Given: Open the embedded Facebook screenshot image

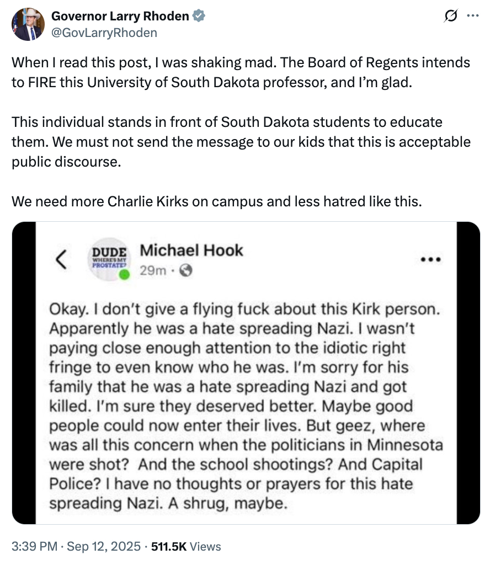Looking at the screenshot, I should tap(246, 372).
